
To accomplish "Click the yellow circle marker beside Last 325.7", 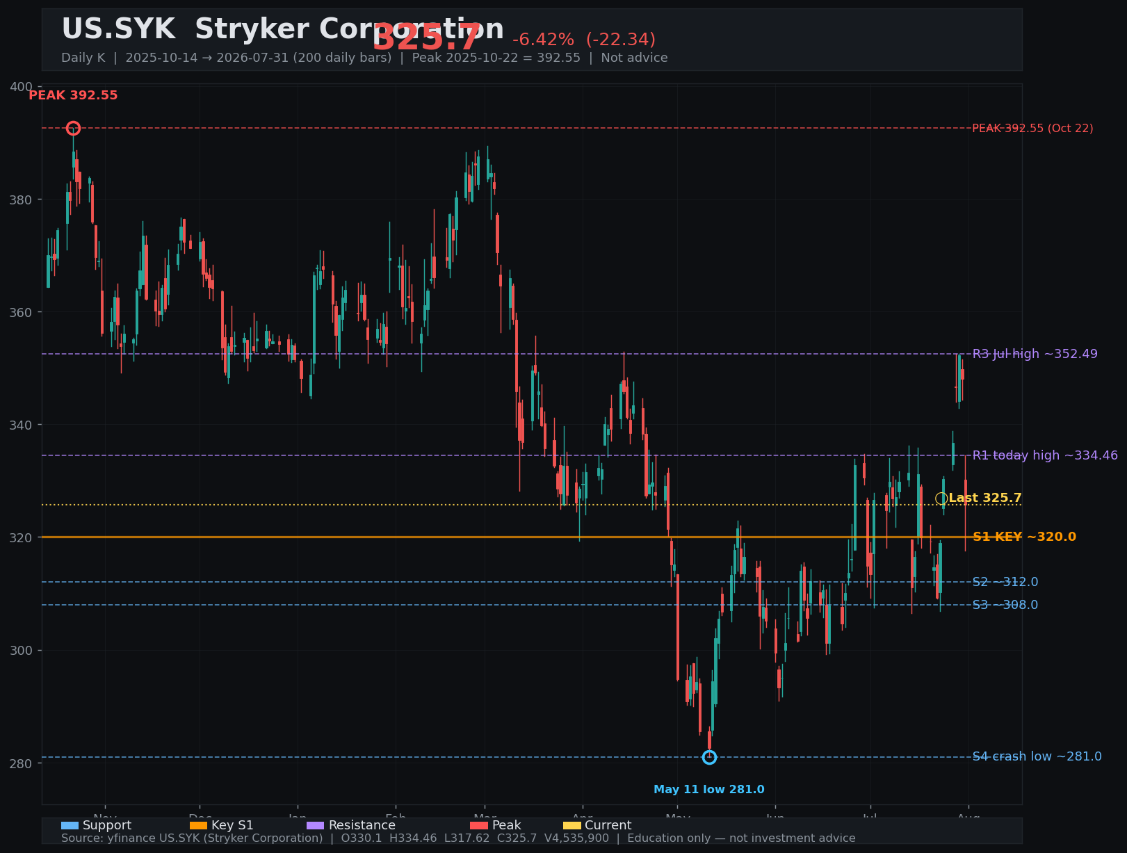I will point(941,498).
